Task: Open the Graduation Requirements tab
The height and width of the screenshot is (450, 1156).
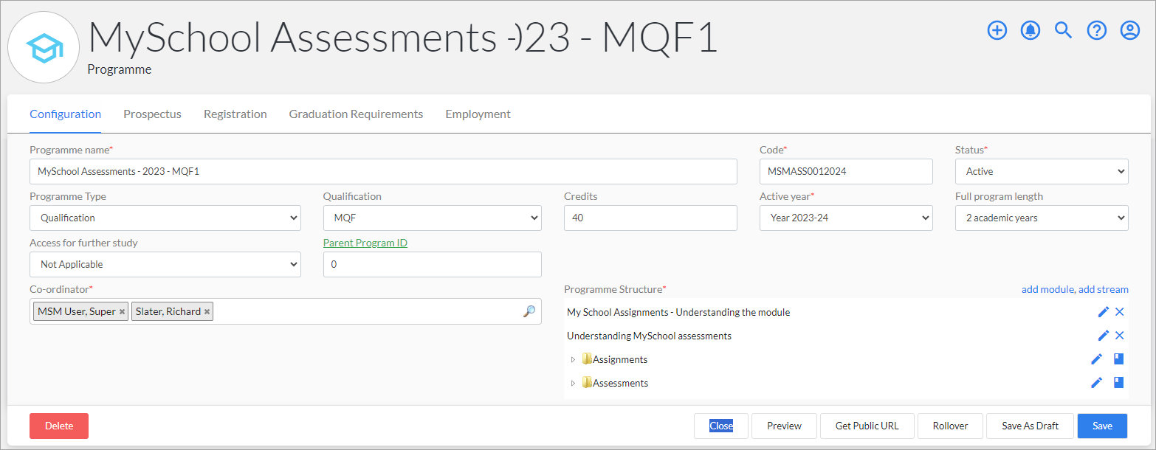Action: (356, 114)
